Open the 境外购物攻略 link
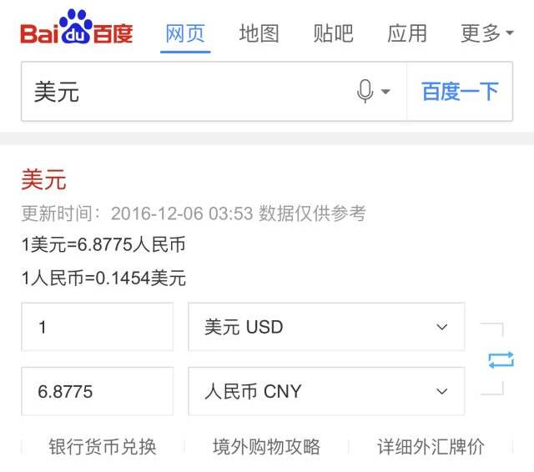Viewport: 534px width, 472px height. coord(267,447)
